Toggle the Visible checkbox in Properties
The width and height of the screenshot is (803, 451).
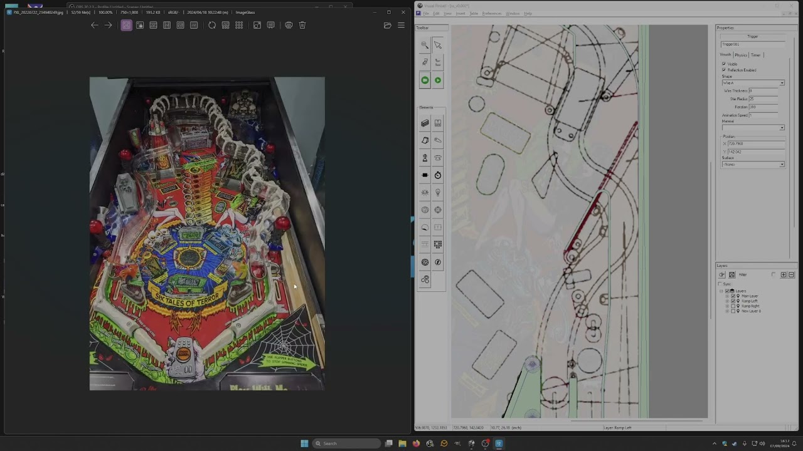[x=724, y=64]
